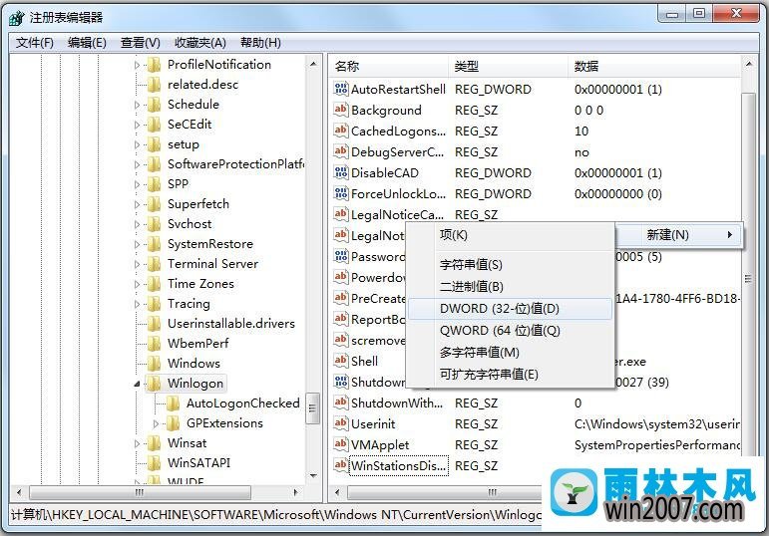Click the WinStationsDis string value icon
The image size is (769, 536).
point(341,465)
